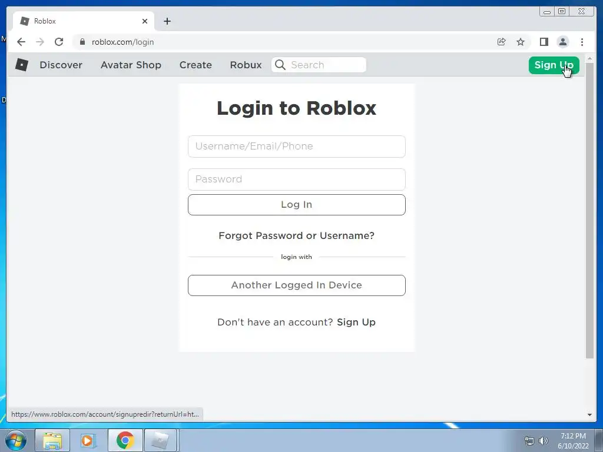Select the Roblox browser tab
This screenshot has width=603, height=452.
tap(84, 21)
